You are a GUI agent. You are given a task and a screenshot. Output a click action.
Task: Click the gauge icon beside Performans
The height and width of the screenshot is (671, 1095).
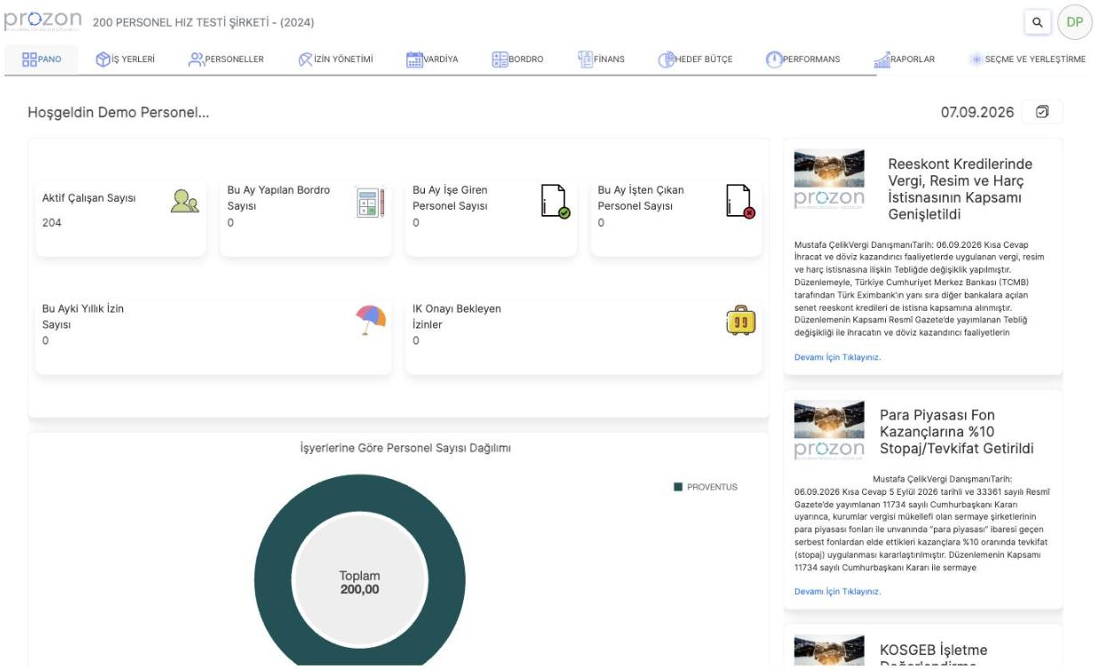point(774,59)
